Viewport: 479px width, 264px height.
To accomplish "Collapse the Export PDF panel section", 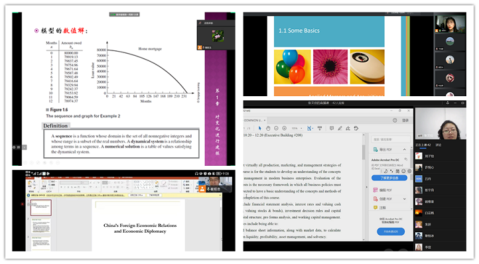I will coord(405,149).
